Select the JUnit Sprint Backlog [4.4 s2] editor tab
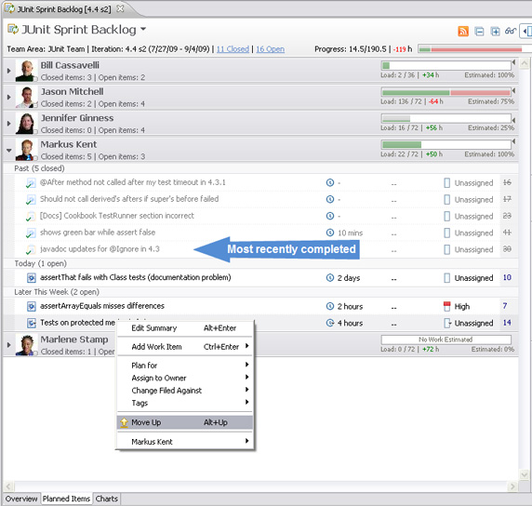Screen dimensions: 532x506 (x=64, y=9)
